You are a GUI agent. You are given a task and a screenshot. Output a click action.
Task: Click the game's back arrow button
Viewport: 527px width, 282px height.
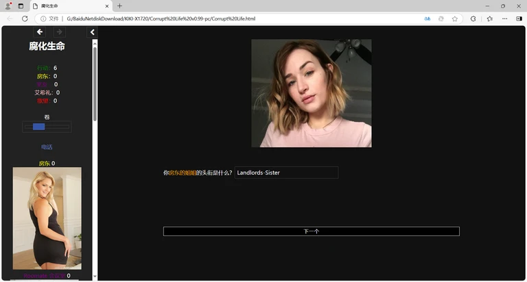(40, 32)
